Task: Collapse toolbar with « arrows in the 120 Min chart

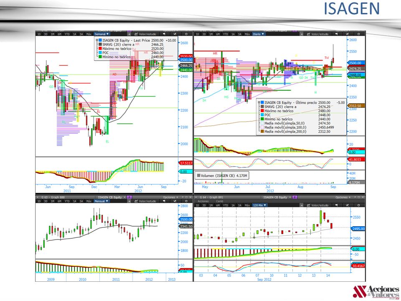Action: click(302, 205)
